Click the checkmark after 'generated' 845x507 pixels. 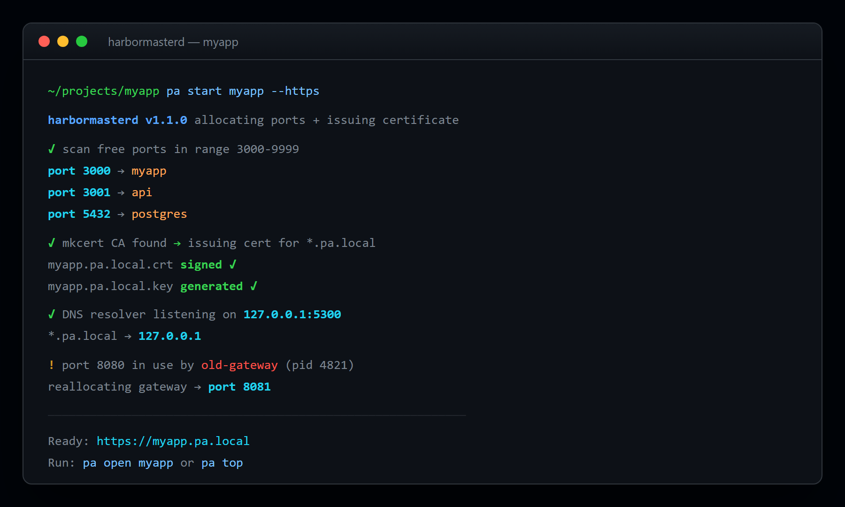point(254,286)
